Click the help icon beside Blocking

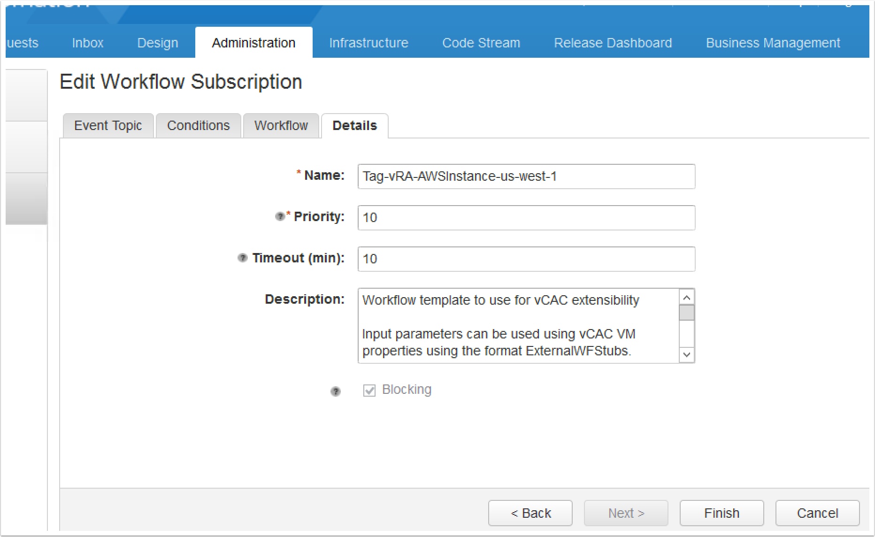tap(335, 391)
